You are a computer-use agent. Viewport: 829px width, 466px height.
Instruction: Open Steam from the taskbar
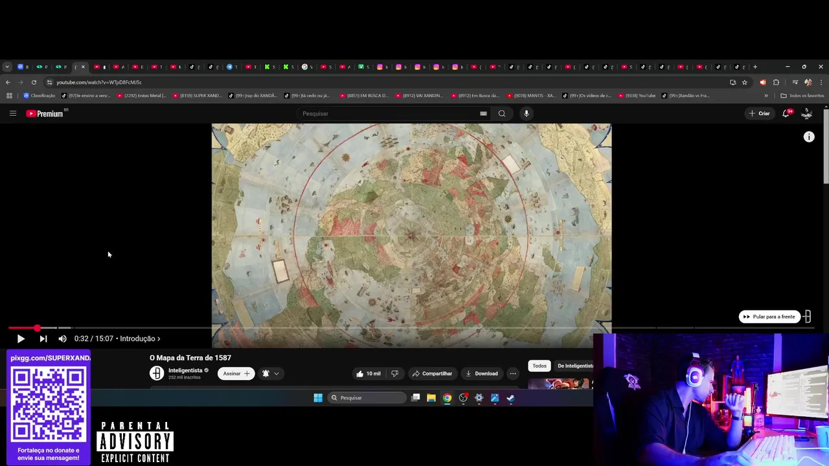[x=510, y=398]
